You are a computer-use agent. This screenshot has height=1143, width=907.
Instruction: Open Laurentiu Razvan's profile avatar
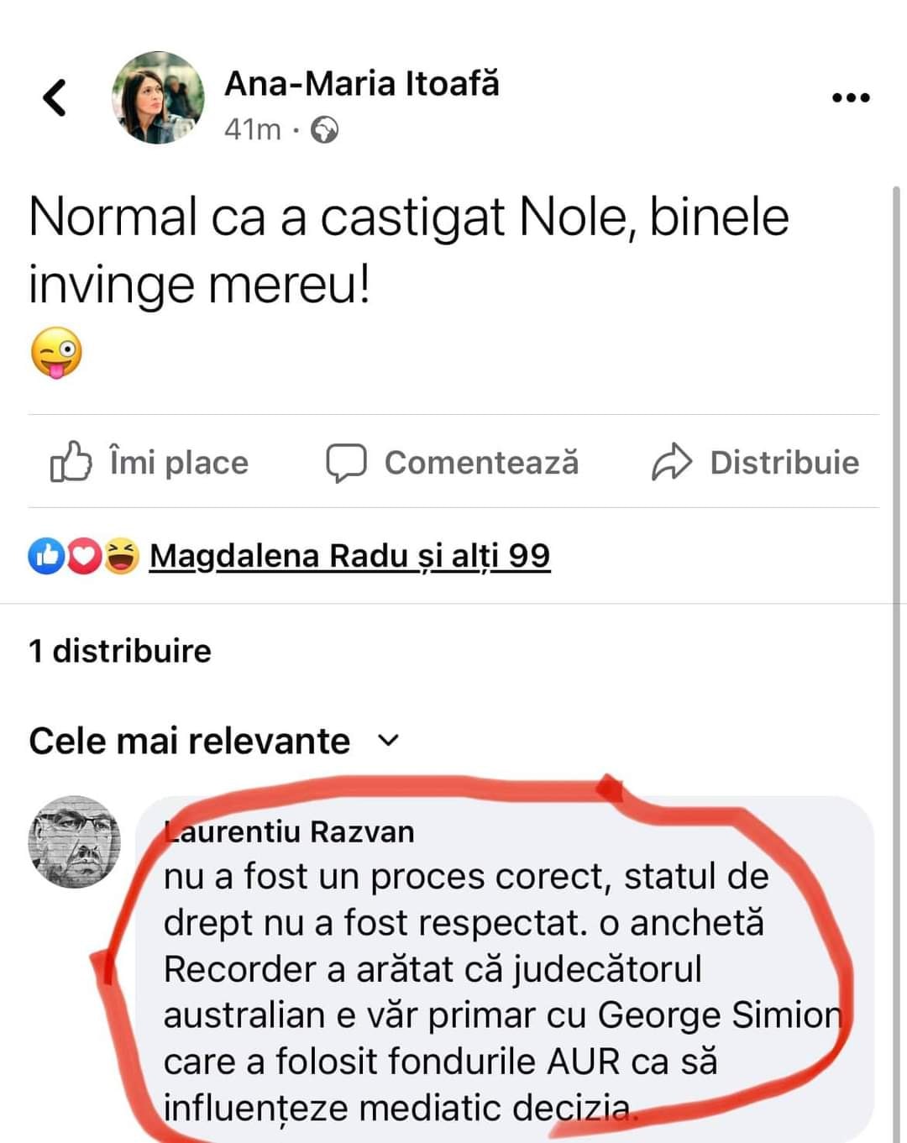point(75,842)
